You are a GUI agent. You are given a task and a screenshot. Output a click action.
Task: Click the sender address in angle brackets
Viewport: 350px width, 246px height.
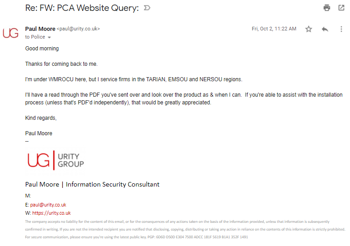pos(78,29)
